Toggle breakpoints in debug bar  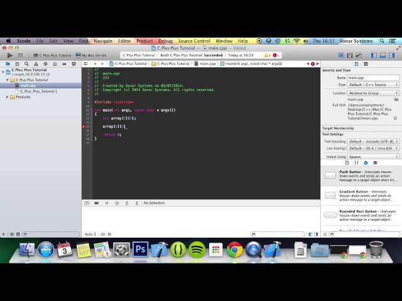(x=97, y=203)
